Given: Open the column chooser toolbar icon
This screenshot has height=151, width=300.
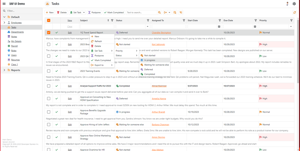Looking at the screenshot, I should click(175, 12).
